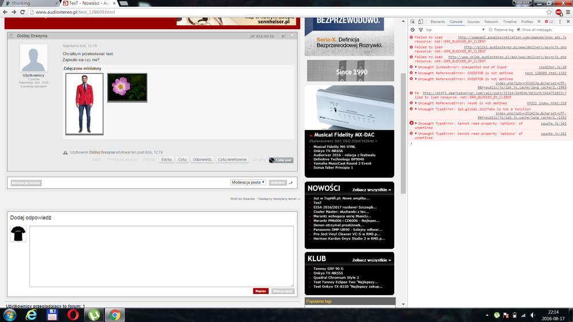Enable the Preserve log checkbox
Image resolution: width=573 pixels, height=322 pixels.
coord(491,30)
